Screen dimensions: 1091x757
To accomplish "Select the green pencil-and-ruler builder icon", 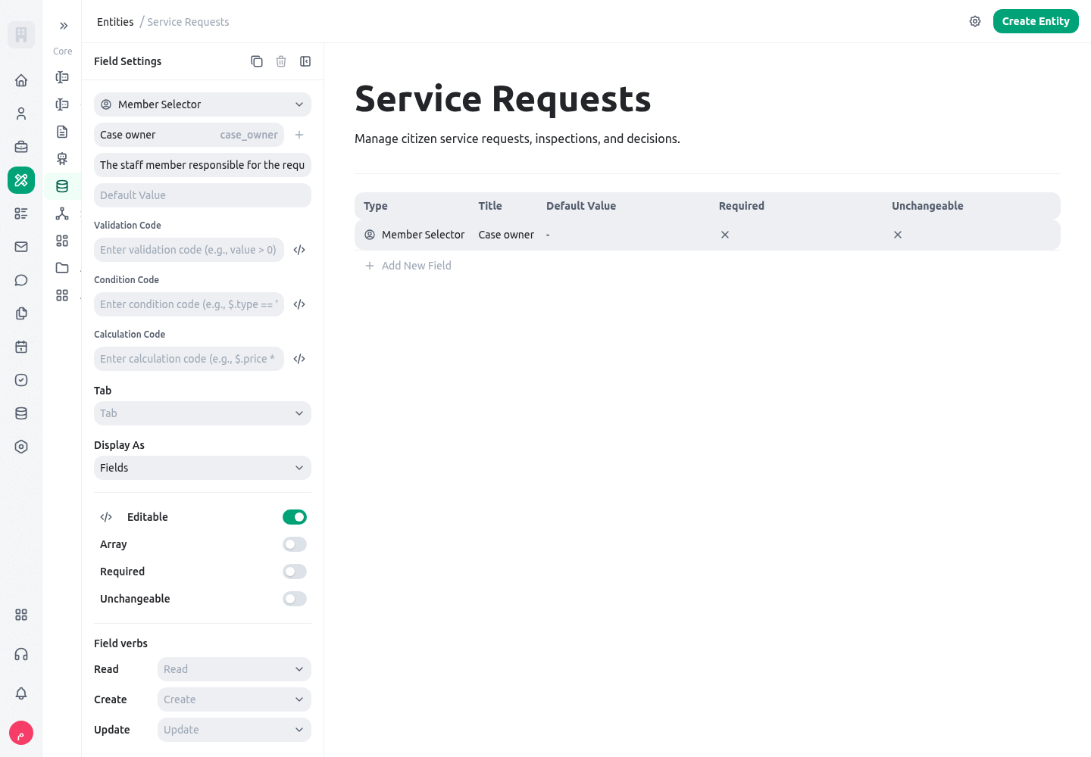I will [21, 180].
